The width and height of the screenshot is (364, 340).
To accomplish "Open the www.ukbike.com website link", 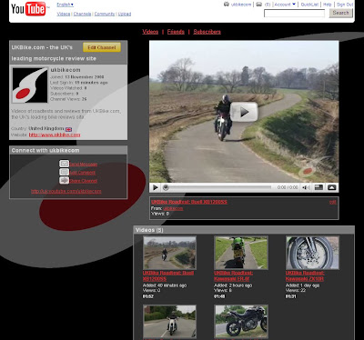I will click(x=55, y=135).
